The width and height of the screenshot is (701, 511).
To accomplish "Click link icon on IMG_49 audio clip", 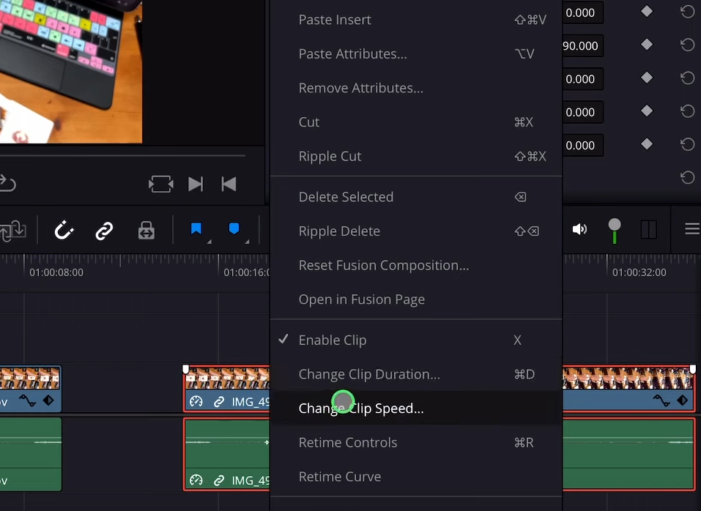I will pyautogui.click(x=218, y=480).
